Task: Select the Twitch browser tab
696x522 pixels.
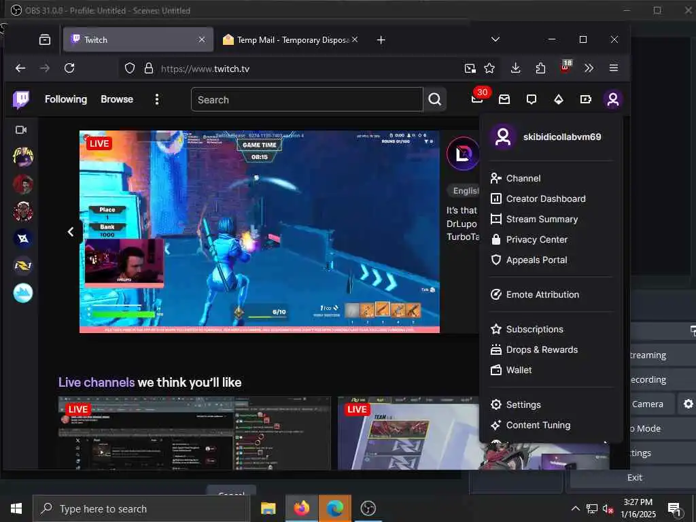Action: click(x=138, y=40)
